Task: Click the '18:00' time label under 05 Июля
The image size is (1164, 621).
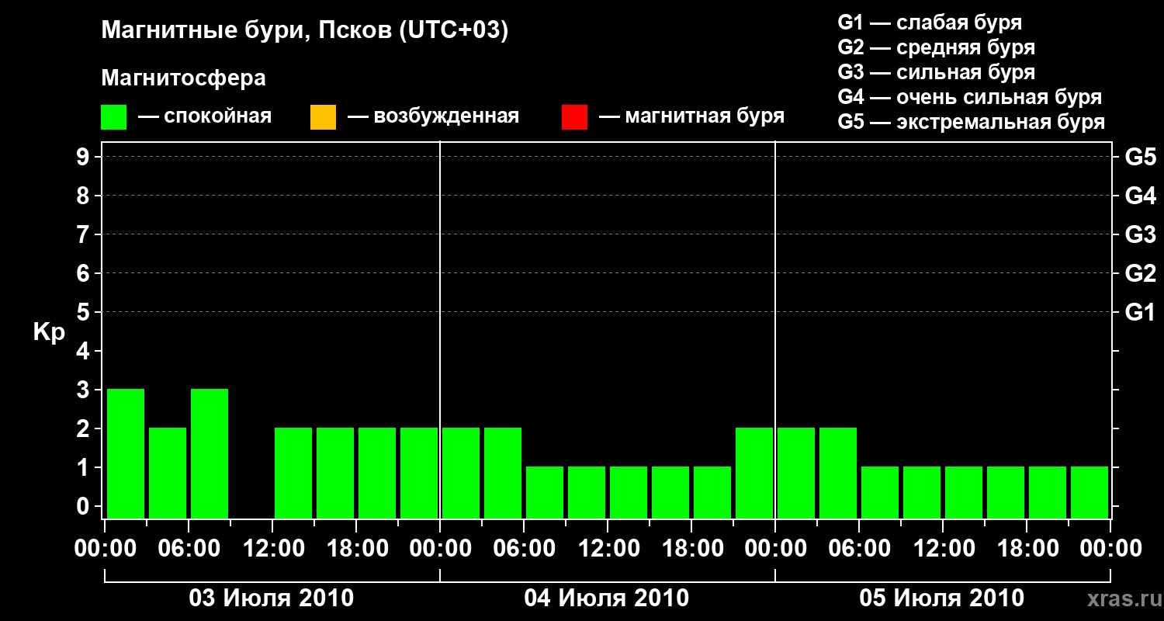Action: 1027,549
